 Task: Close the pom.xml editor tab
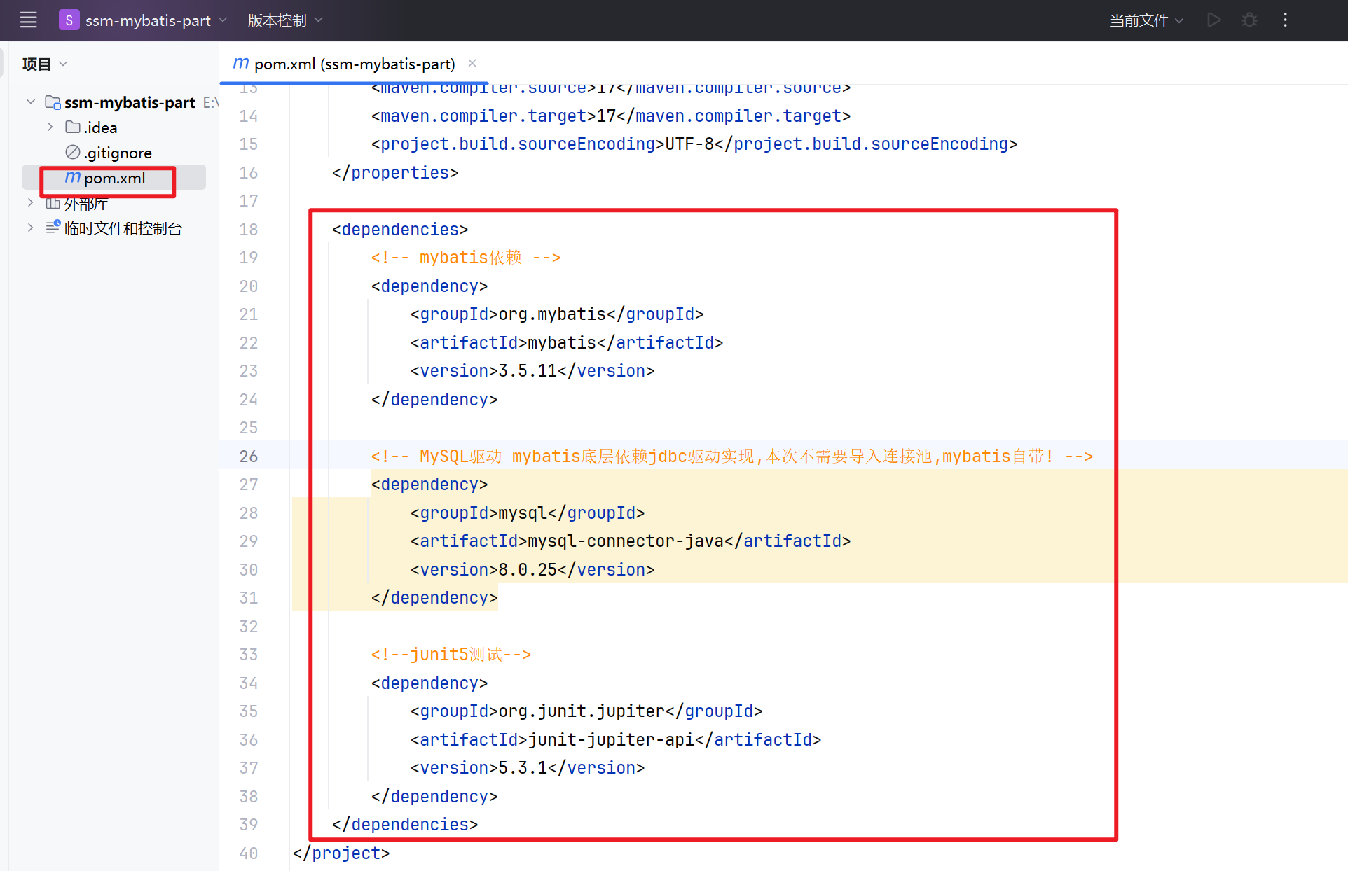coord(472,63)
